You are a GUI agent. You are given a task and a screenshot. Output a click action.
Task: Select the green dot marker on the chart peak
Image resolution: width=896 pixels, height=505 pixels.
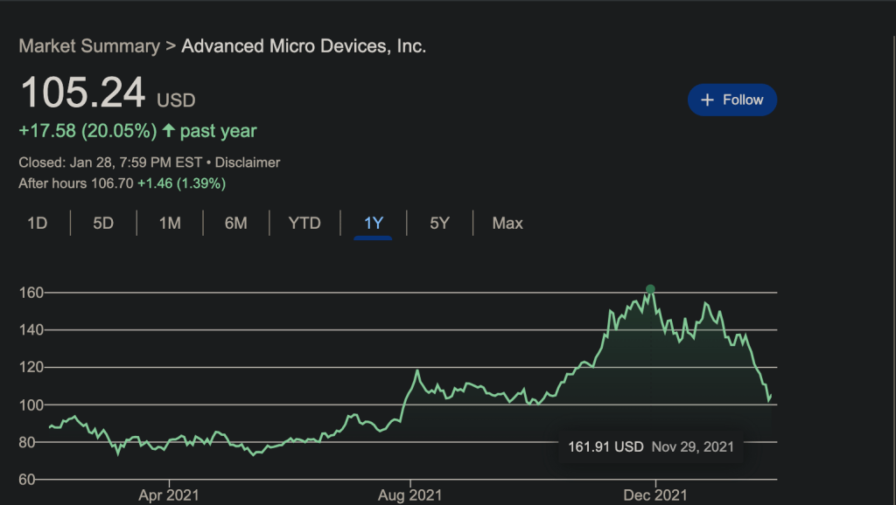pyautogui.click(x=649, y=288)
